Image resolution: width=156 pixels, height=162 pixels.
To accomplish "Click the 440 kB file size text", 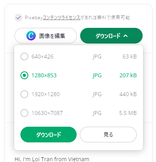I will click(x=128, y=94).
